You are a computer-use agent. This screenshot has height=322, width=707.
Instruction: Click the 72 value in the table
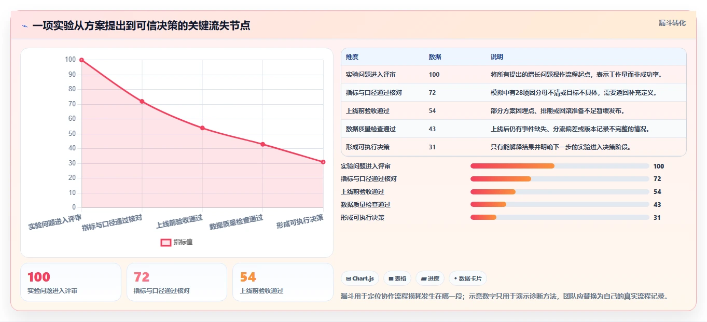[x=433, y=92]
